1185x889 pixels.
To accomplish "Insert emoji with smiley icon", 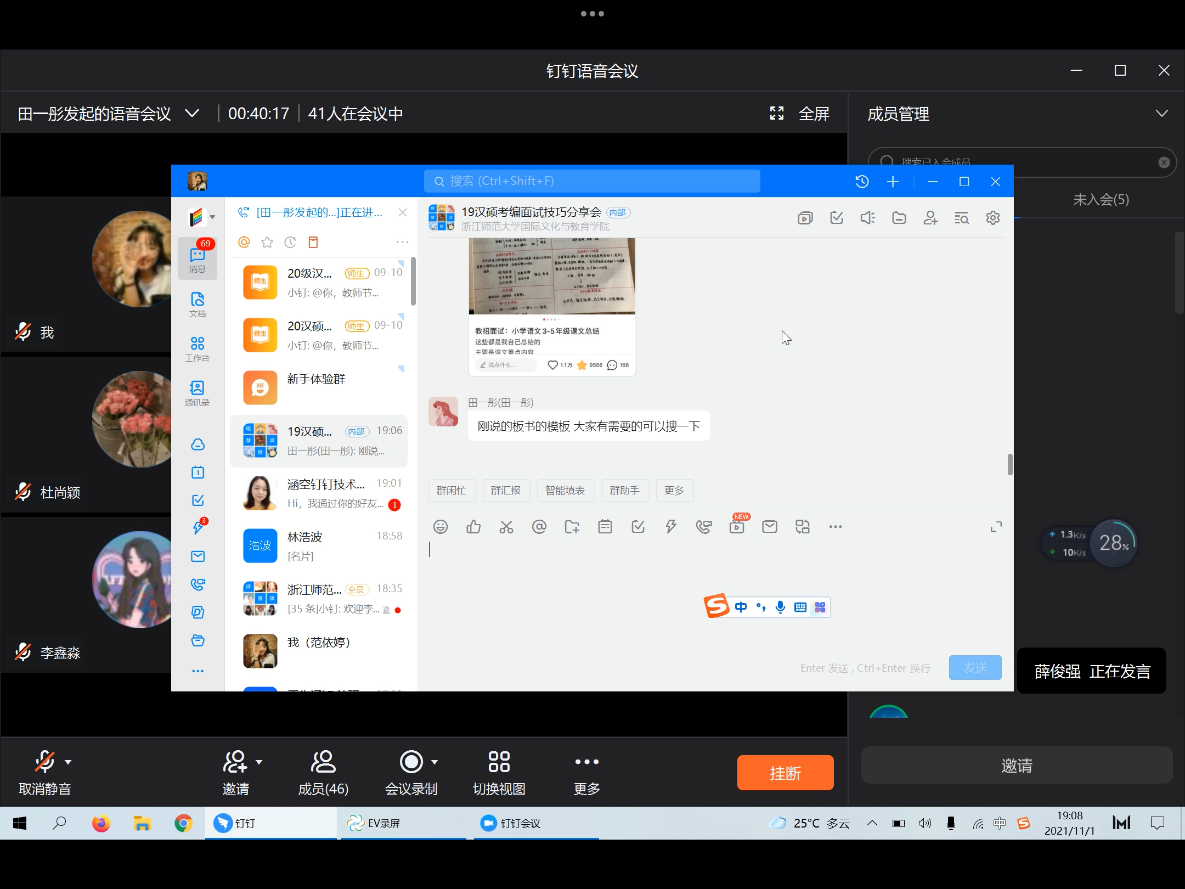I will pos(441,527).
